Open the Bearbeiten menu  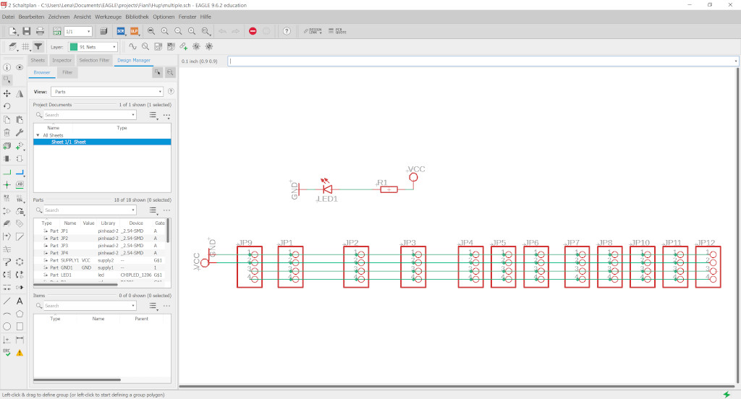click(x=31, y=17)
